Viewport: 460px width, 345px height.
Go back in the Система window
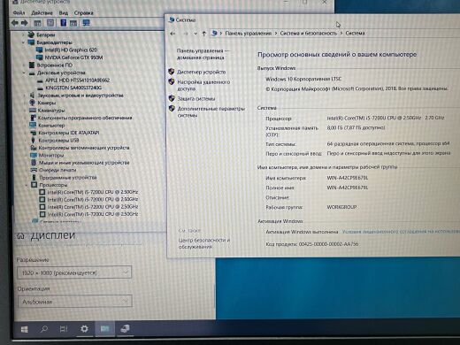pyautogui.click(x=172, y=34)
